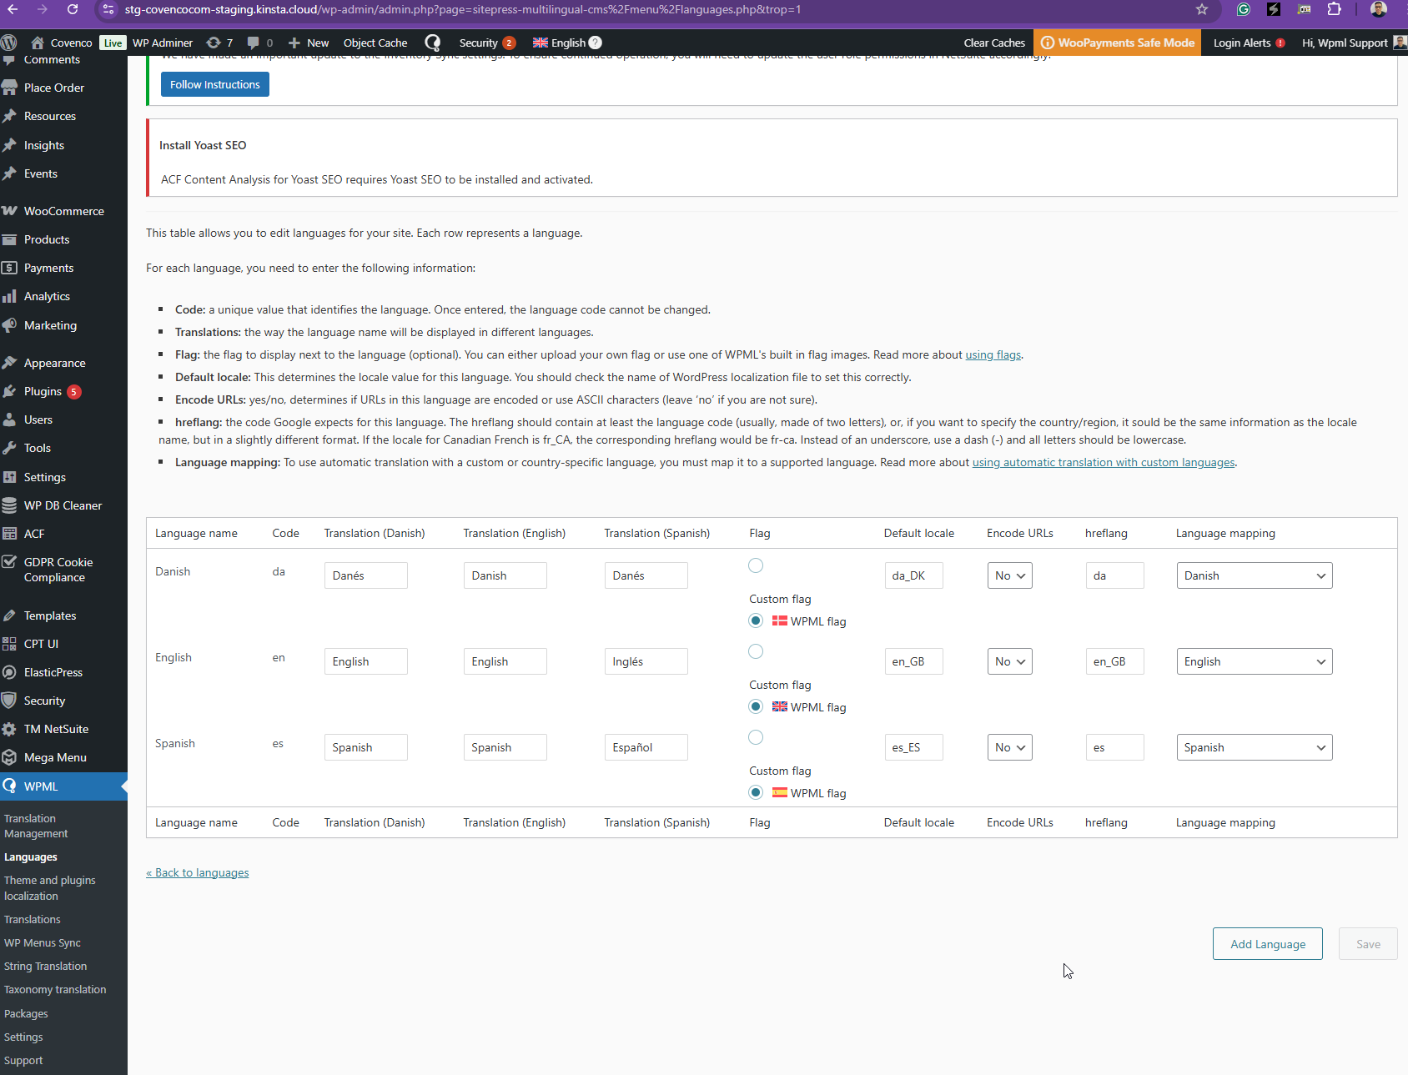Open Taxonomy translation submenu item
Viewport: 1408px width, 1075px height.
[55, 989]
